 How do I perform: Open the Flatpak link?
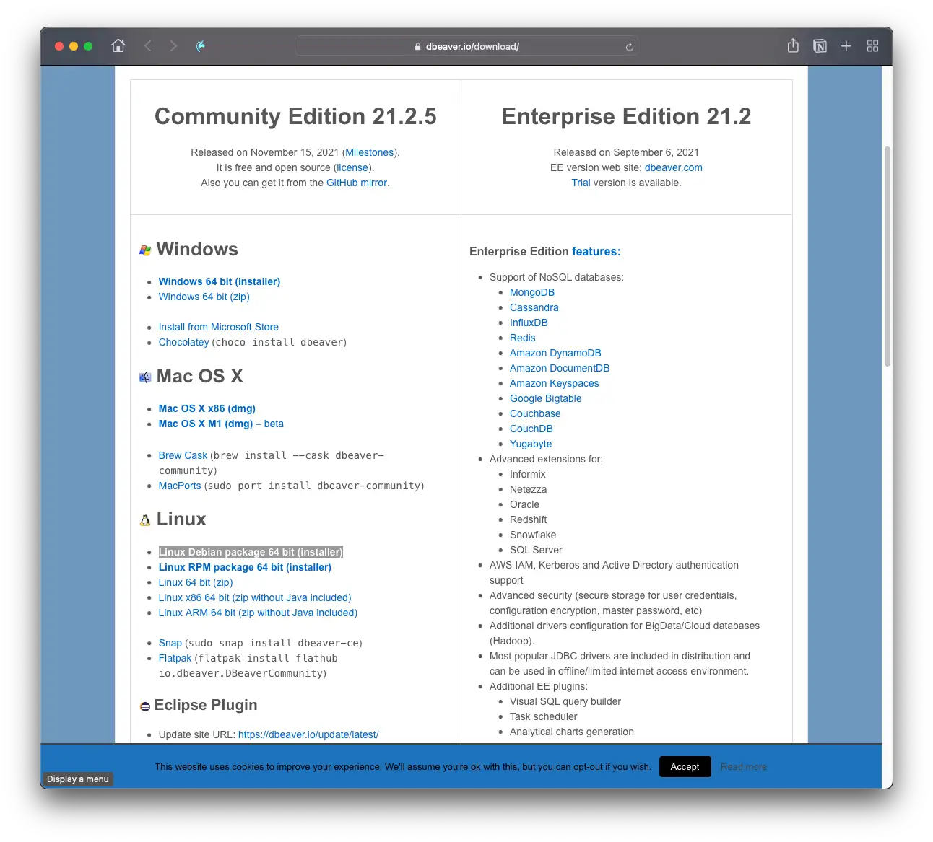[x=175, y=658]
